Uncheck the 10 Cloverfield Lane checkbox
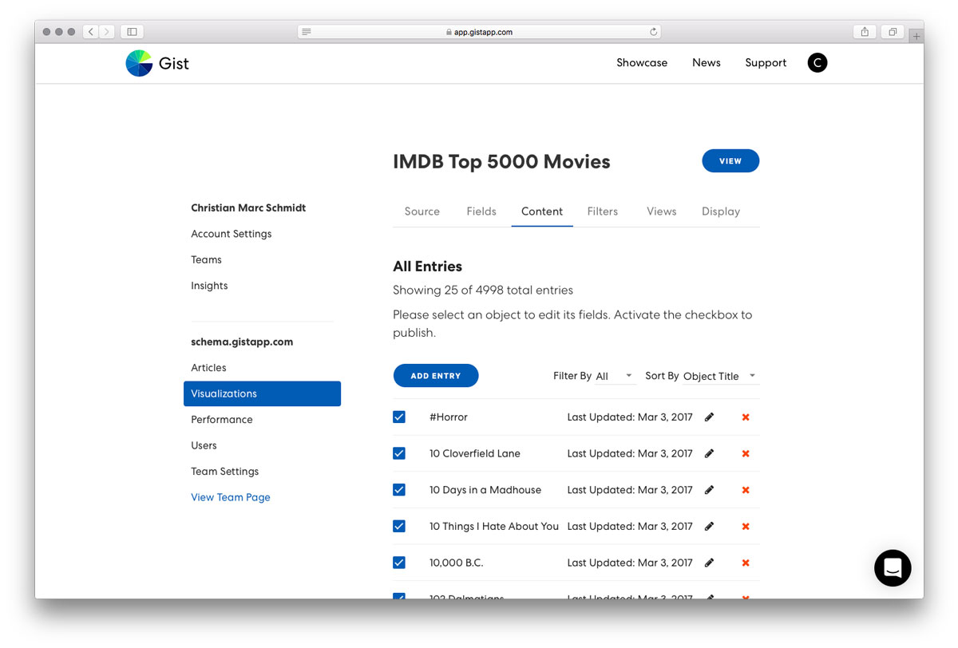The height and width of the screenshot is (648, 958). point(399,453)
